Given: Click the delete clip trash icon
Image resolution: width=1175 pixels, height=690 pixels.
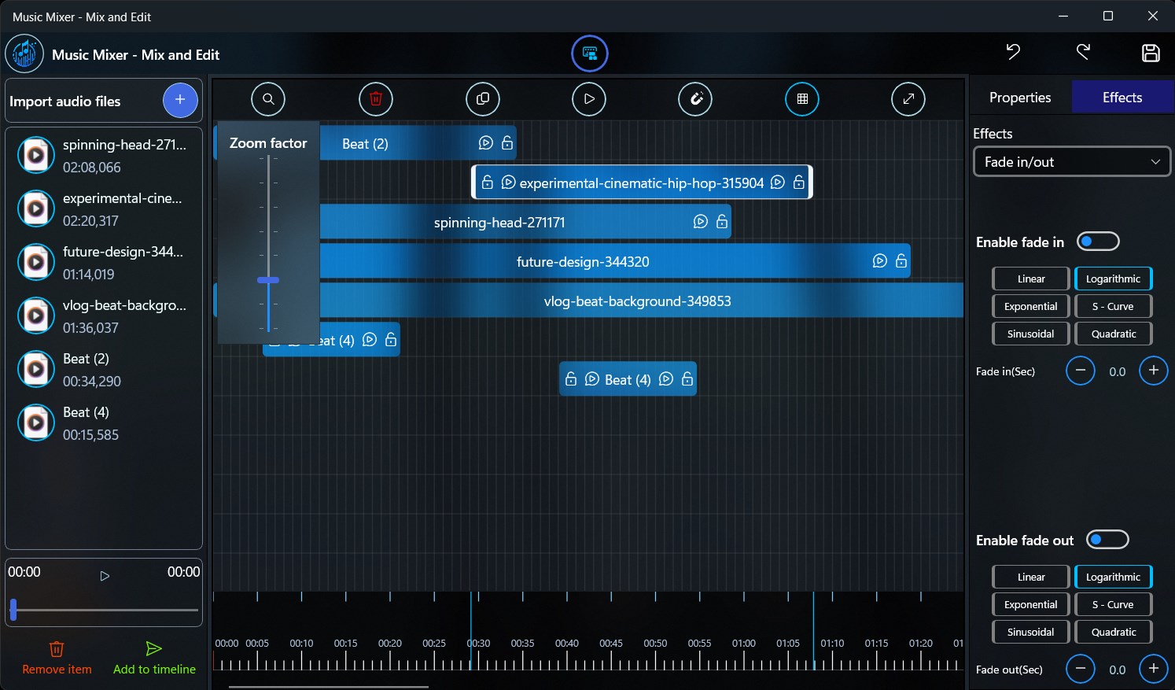Looking at the screenshot, I should click(x=376, y=98).
